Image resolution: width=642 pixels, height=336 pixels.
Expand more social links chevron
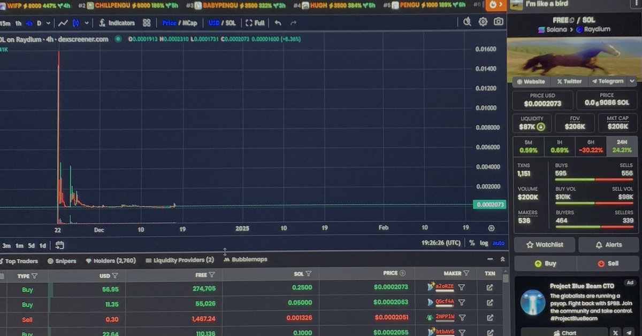pyautogui.click(x=632, y=81)
